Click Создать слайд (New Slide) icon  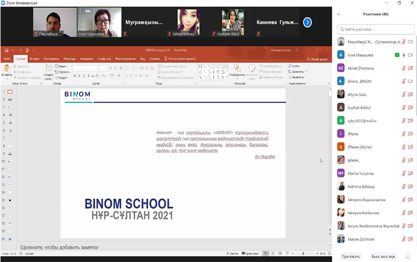(x=49, y=68)
